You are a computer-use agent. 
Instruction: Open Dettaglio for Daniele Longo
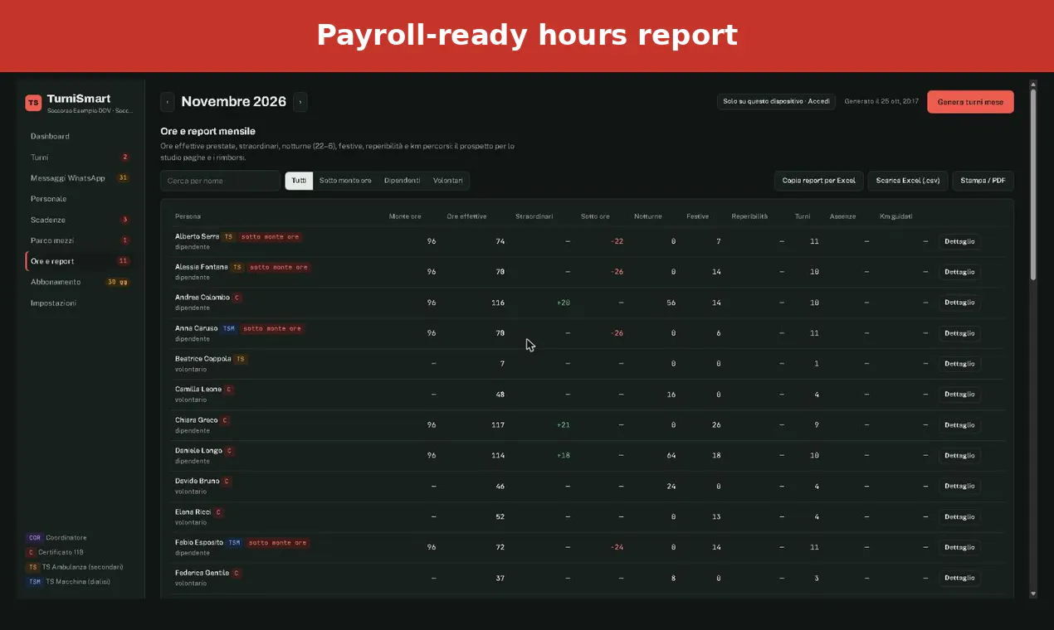[959, 456]
